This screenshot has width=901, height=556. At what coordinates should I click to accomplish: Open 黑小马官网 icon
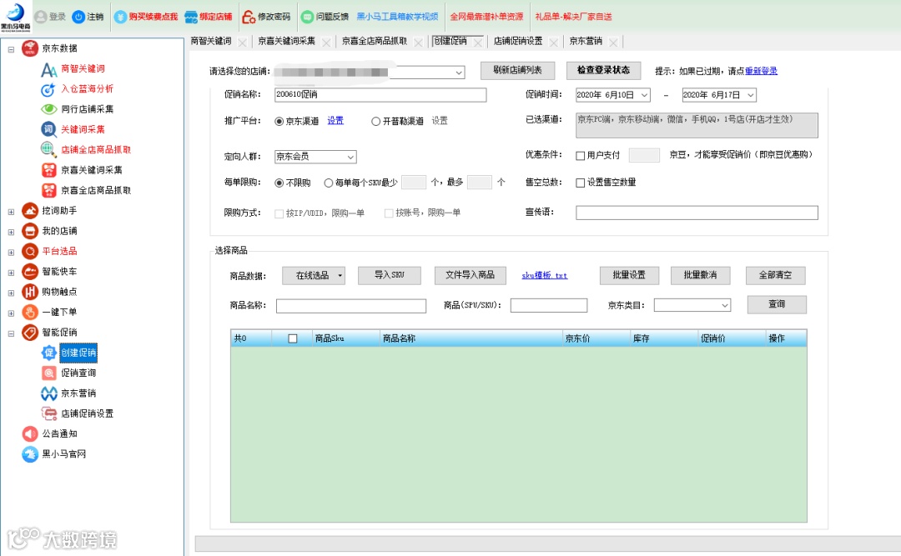pyautogui.click(x=30, y=453)
